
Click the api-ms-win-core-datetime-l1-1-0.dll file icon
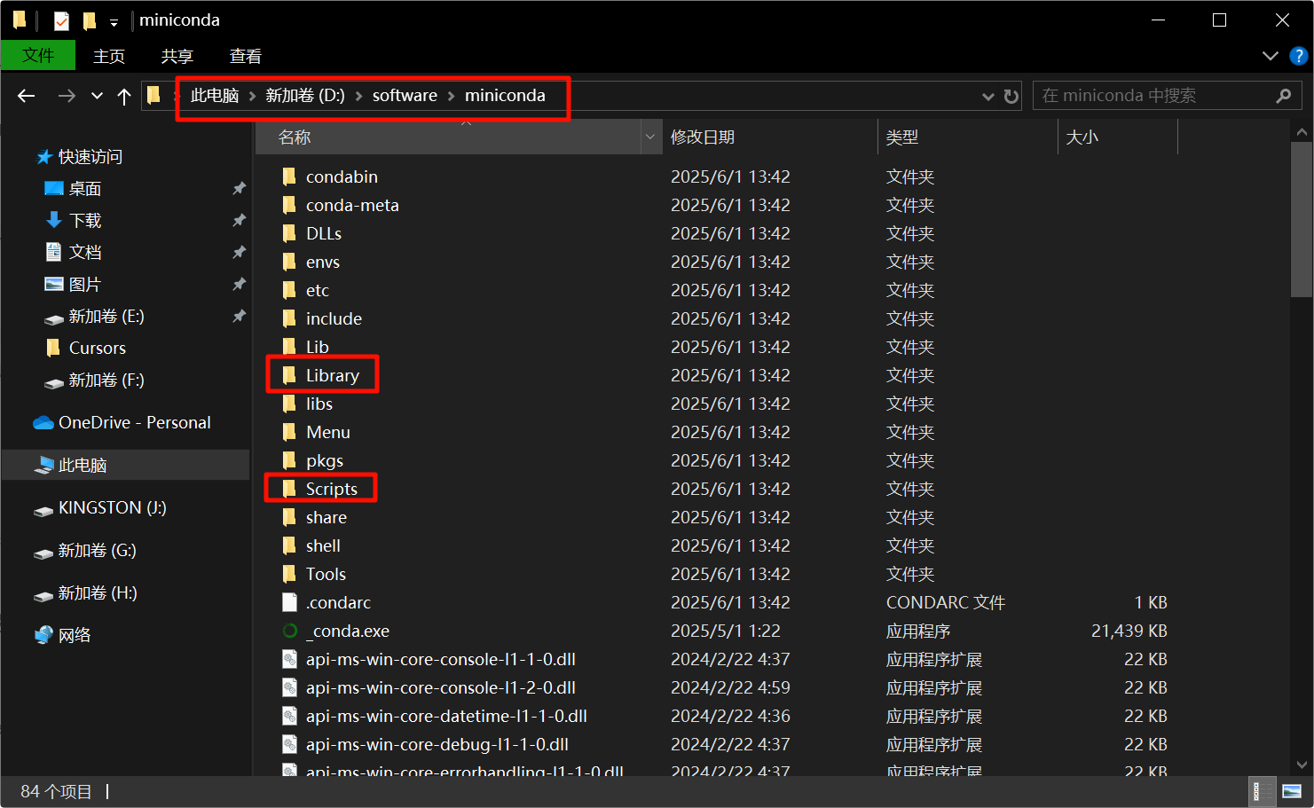click(x=289, y=716)
